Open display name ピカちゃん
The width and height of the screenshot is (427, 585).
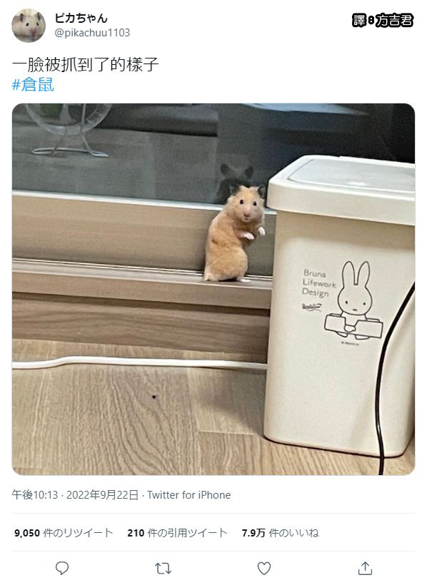click(x=81, y=18)
